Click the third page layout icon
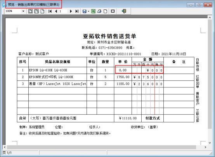This screenshot has width=215, height=157. click(43, 11)
